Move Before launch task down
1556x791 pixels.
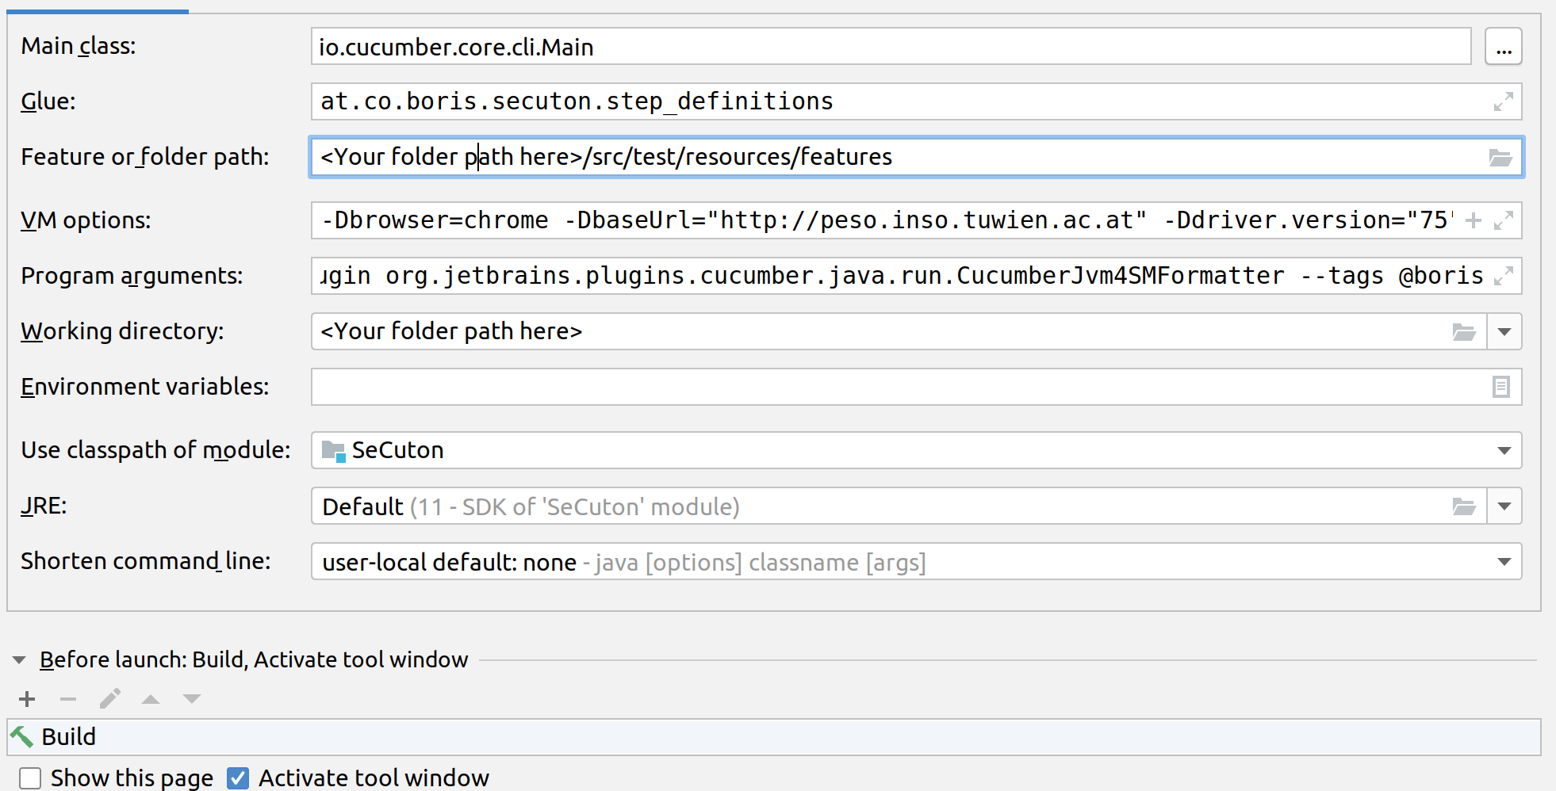(192, 698)
